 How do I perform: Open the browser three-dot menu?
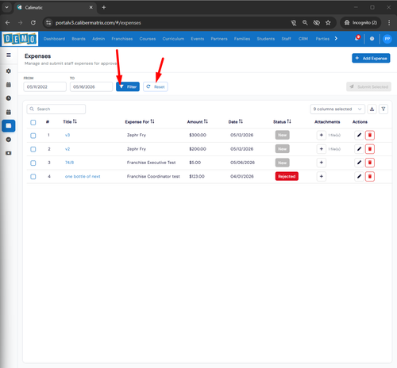pos(389,23)
